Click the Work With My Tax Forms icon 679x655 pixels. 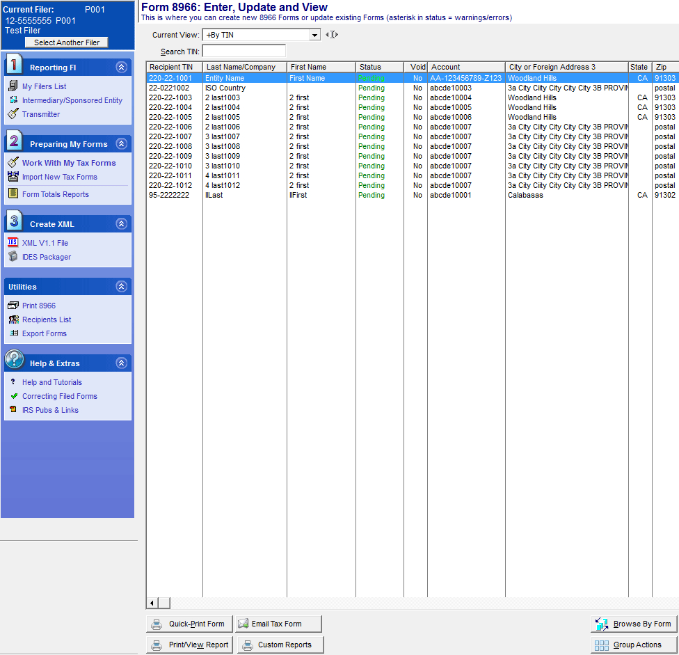[x=13, y=162]
